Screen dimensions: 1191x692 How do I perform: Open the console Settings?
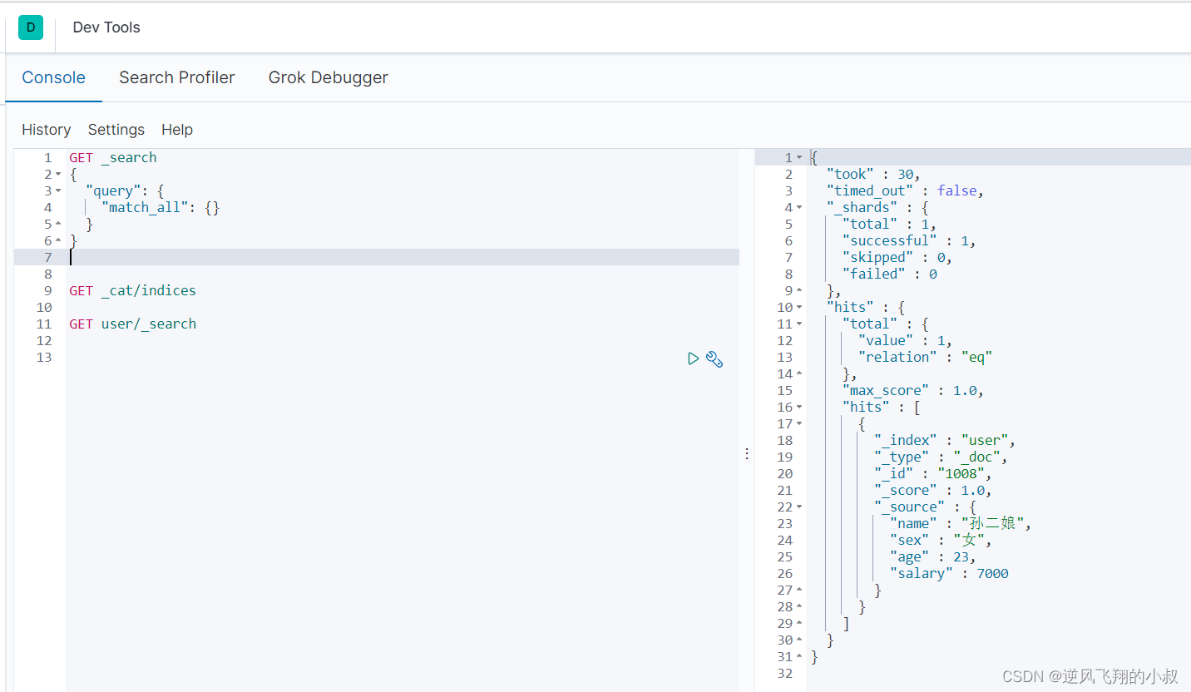pos(116,130)
